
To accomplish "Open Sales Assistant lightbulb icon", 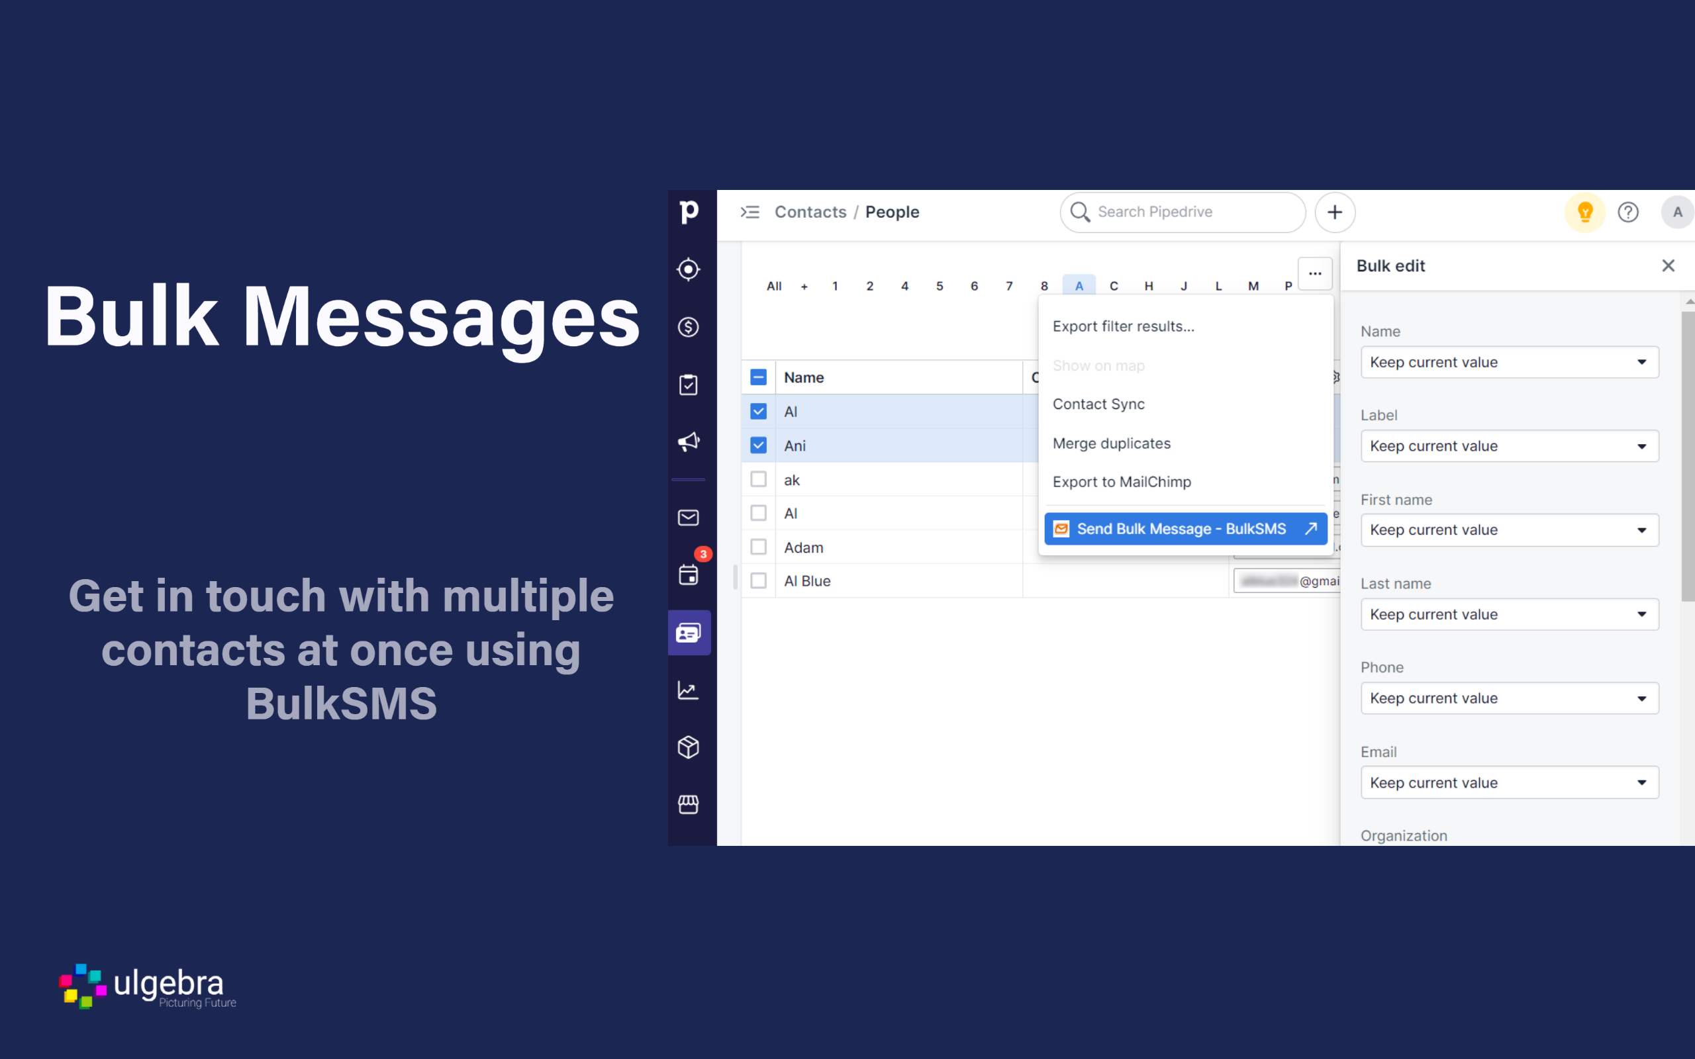I will 1585,212.
